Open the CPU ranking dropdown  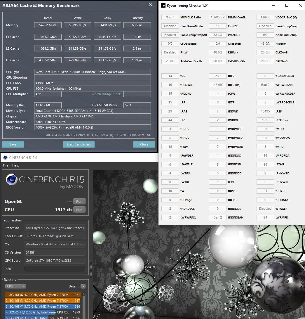coord(16,286)
